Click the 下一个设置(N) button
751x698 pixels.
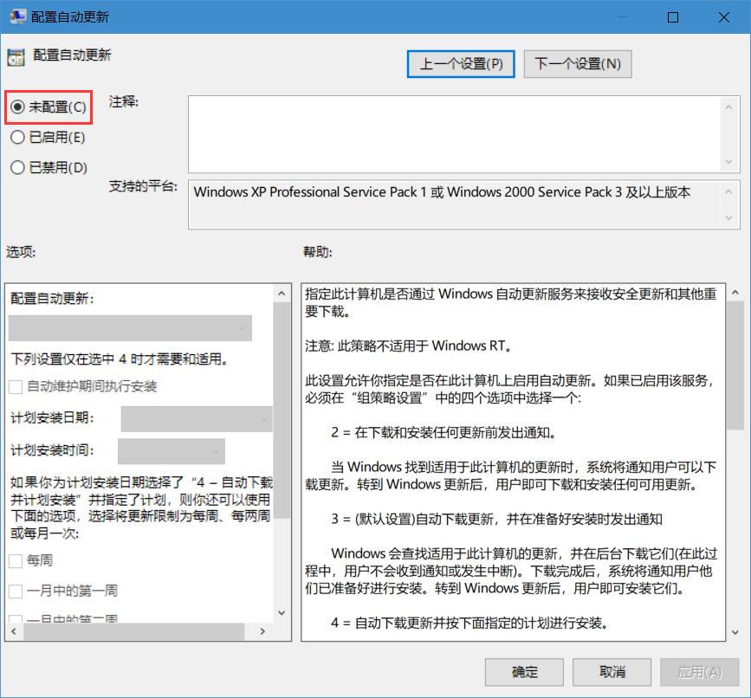point(577,63)
